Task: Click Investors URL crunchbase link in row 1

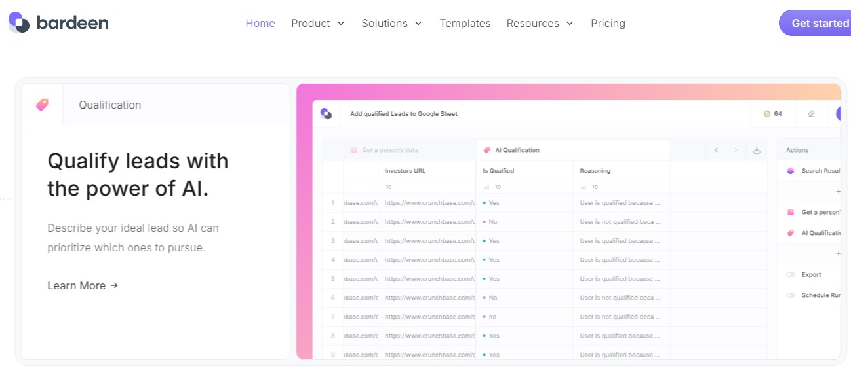Action: click(x=429, y=203)
